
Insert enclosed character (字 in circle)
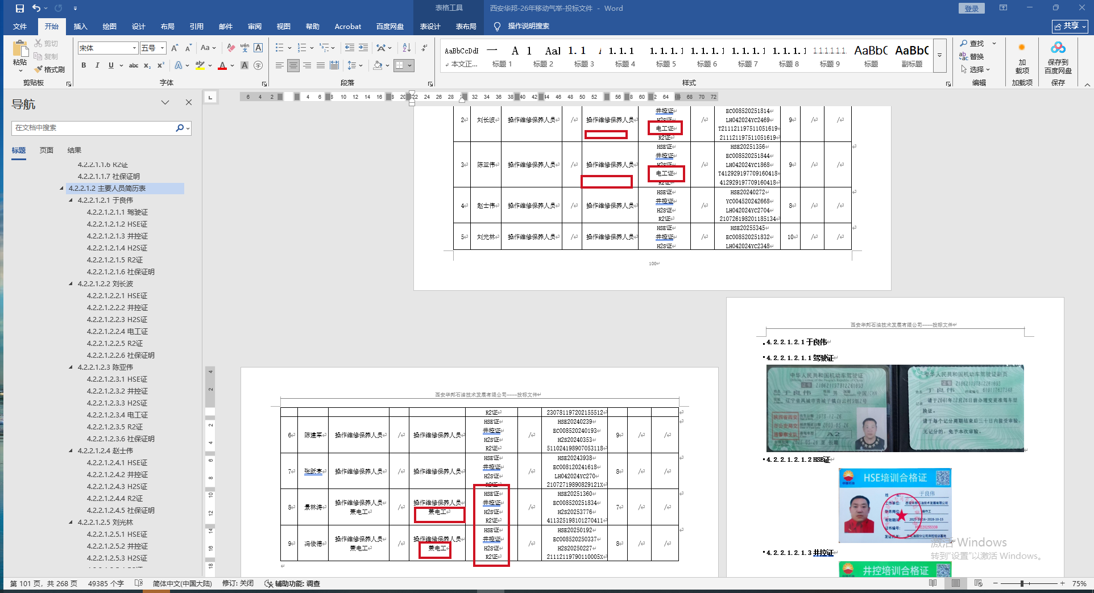pos(258,65)
